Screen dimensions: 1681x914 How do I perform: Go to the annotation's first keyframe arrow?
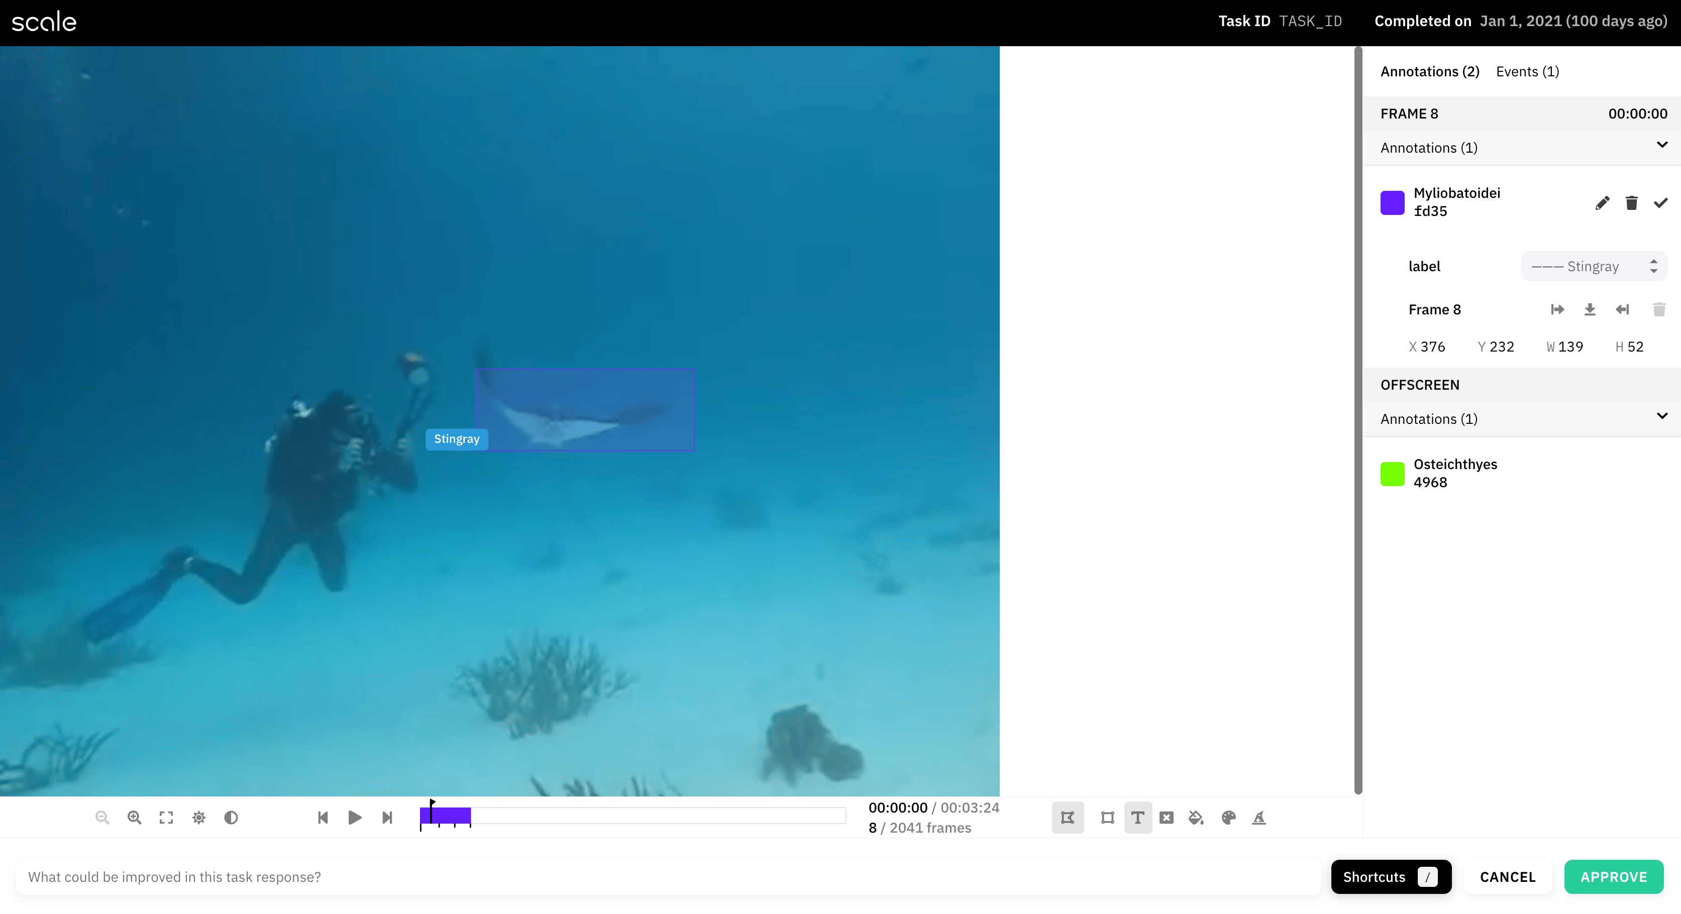(x=1558, y=309)
